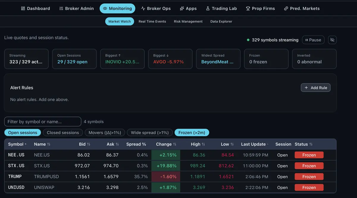Click the 35.7% spread value
The height and width of the screenshot is (198, 357).
click(x=141, y=177)
